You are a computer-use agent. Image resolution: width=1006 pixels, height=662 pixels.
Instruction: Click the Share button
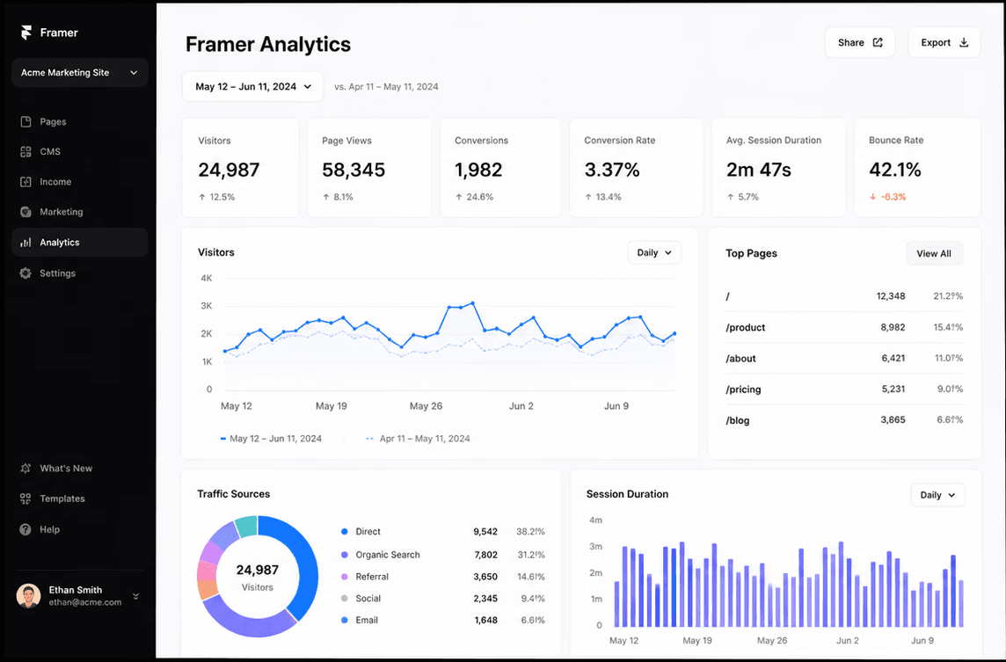click(860, 42)
